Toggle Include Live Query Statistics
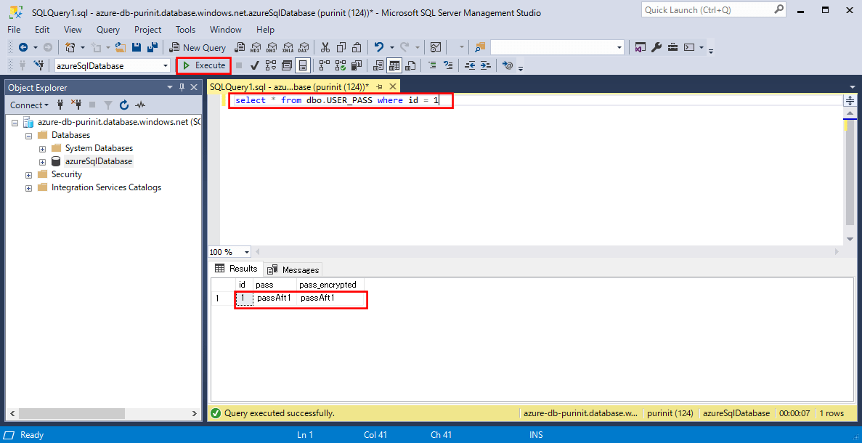 pos(341,66)
